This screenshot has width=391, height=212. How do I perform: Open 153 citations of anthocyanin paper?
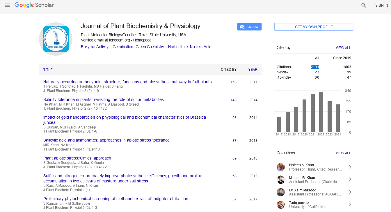point(233,82)
